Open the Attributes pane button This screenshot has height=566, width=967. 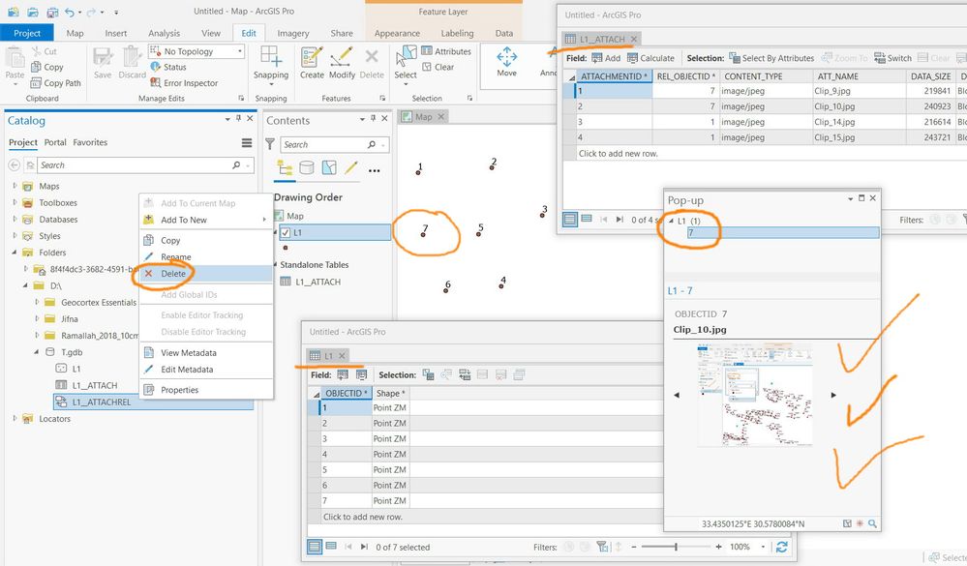click(x=446, y=51)
